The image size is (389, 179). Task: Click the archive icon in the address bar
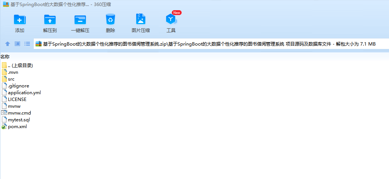(x=39, y=44)
